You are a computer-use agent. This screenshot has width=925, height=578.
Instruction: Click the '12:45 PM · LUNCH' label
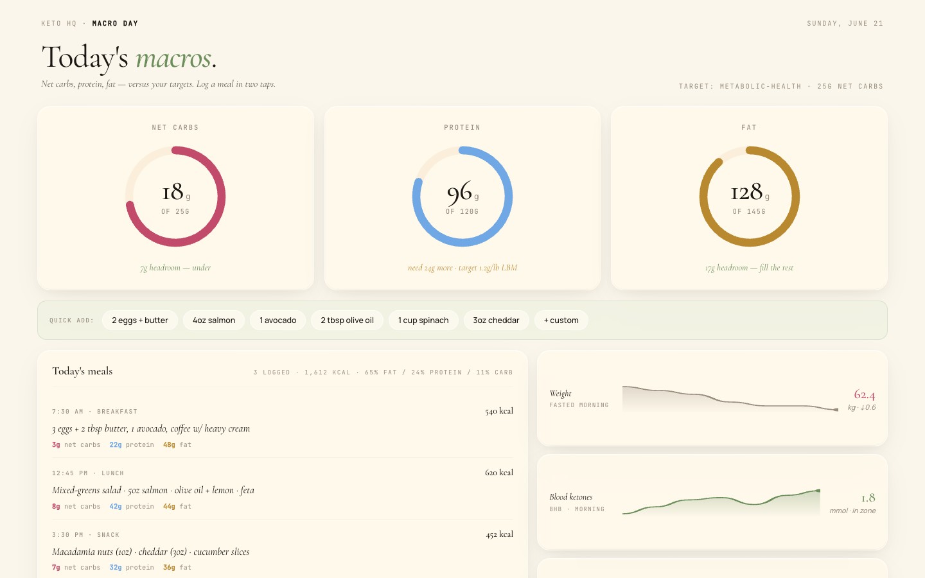point(88,473)
